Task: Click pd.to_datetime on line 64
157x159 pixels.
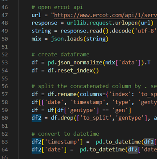Action: pyautogui.click(x=103, y=150)
